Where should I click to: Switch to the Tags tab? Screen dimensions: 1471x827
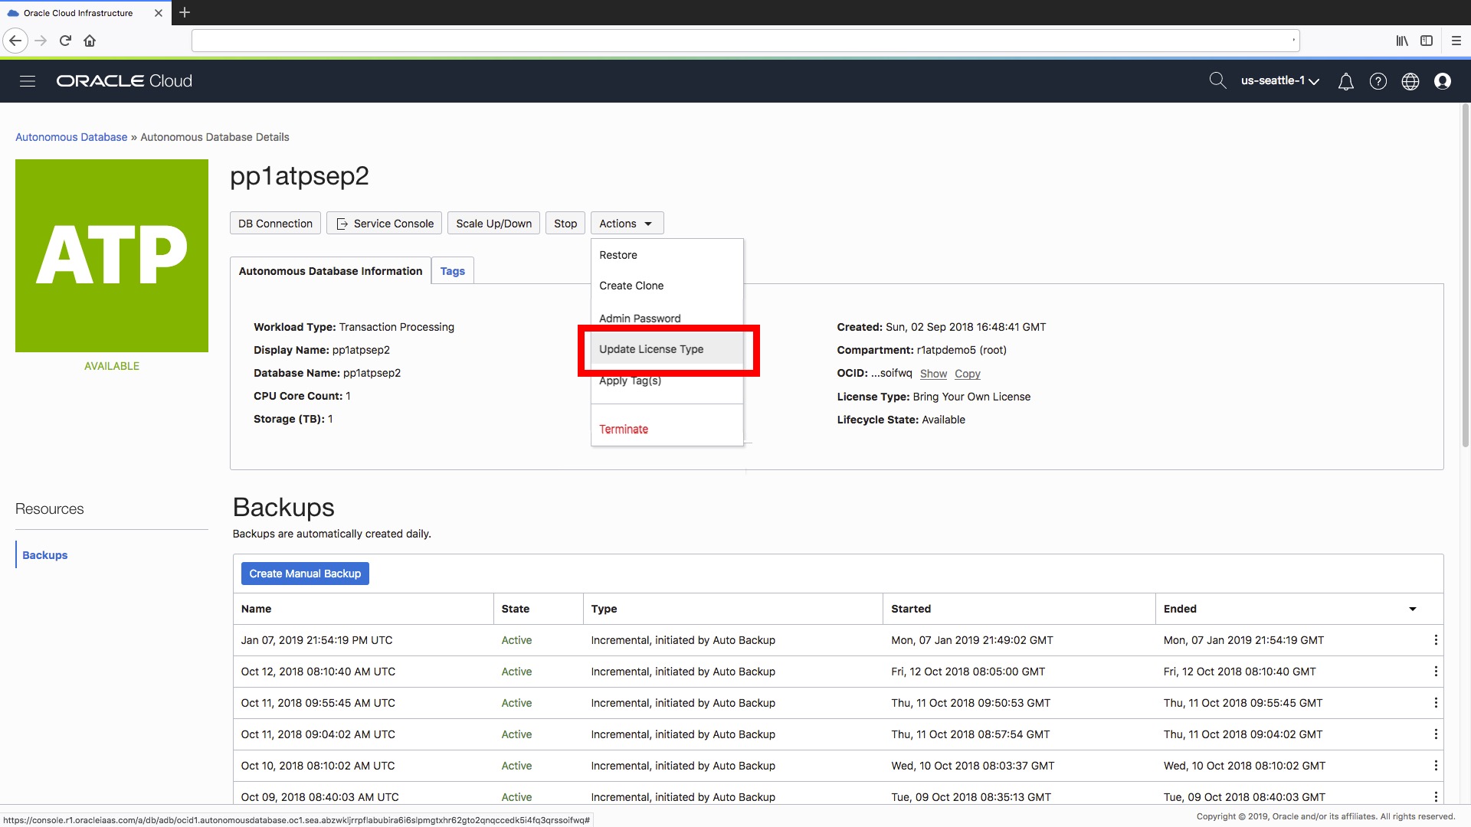pyautogui.click(x=452, y=271)
